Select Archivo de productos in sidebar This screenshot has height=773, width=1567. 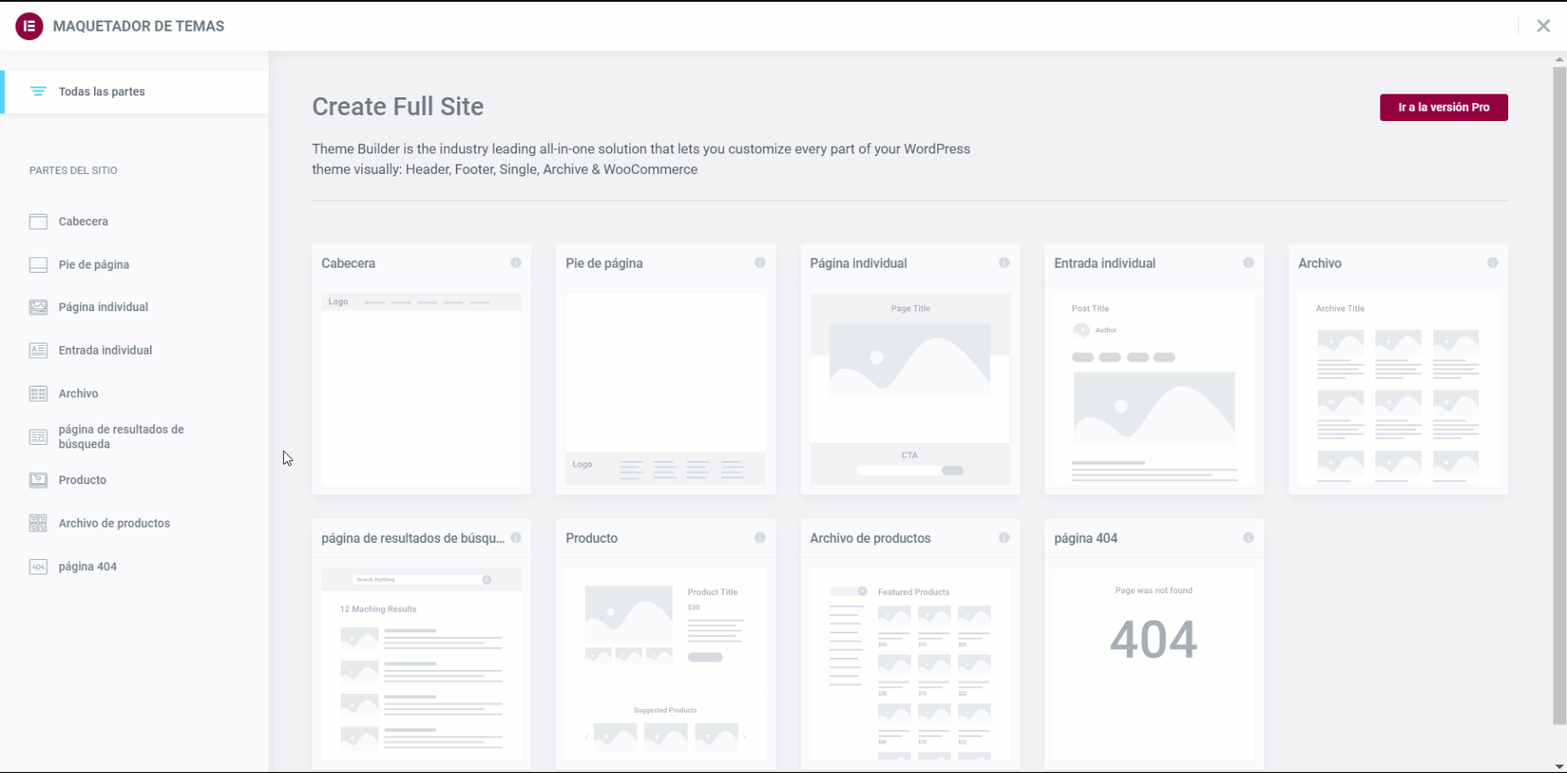click(114, 523)
